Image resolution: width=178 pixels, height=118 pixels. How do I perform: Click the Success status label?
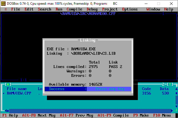coord(57,89)
